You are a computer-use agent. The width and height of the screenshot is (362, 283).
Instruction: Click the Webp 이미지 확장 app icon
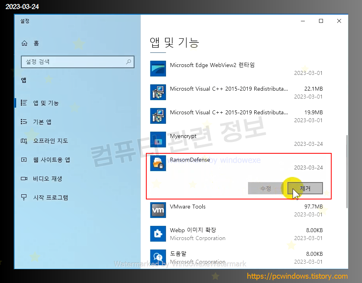pos(158,234)
